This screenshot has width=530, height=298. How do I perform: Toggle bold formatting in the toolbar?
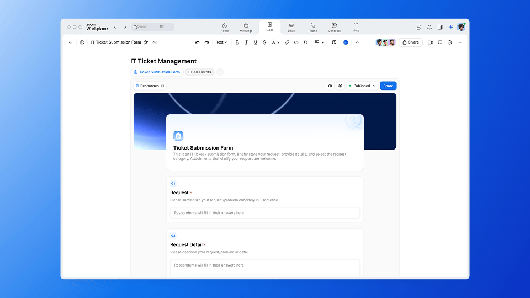237,42
